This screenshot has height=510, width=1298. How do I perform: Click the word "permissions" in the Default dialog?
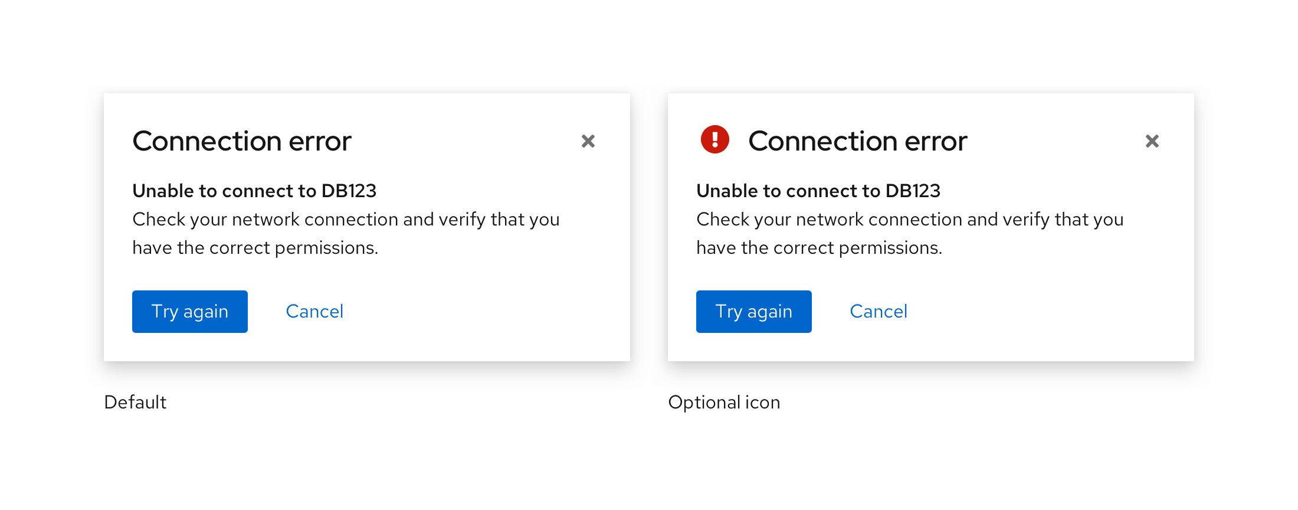tap(326, 248)
